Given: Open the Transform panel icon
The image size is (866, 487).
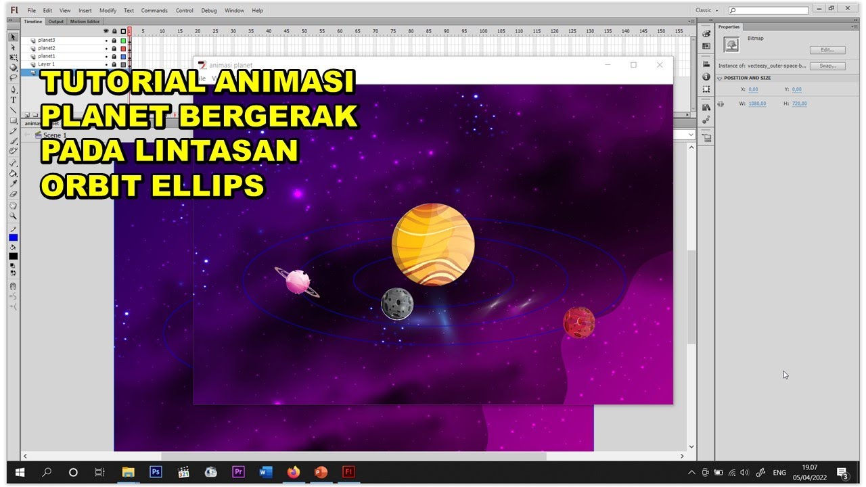Looking at the screenshot, I should [x=706, y=89].
